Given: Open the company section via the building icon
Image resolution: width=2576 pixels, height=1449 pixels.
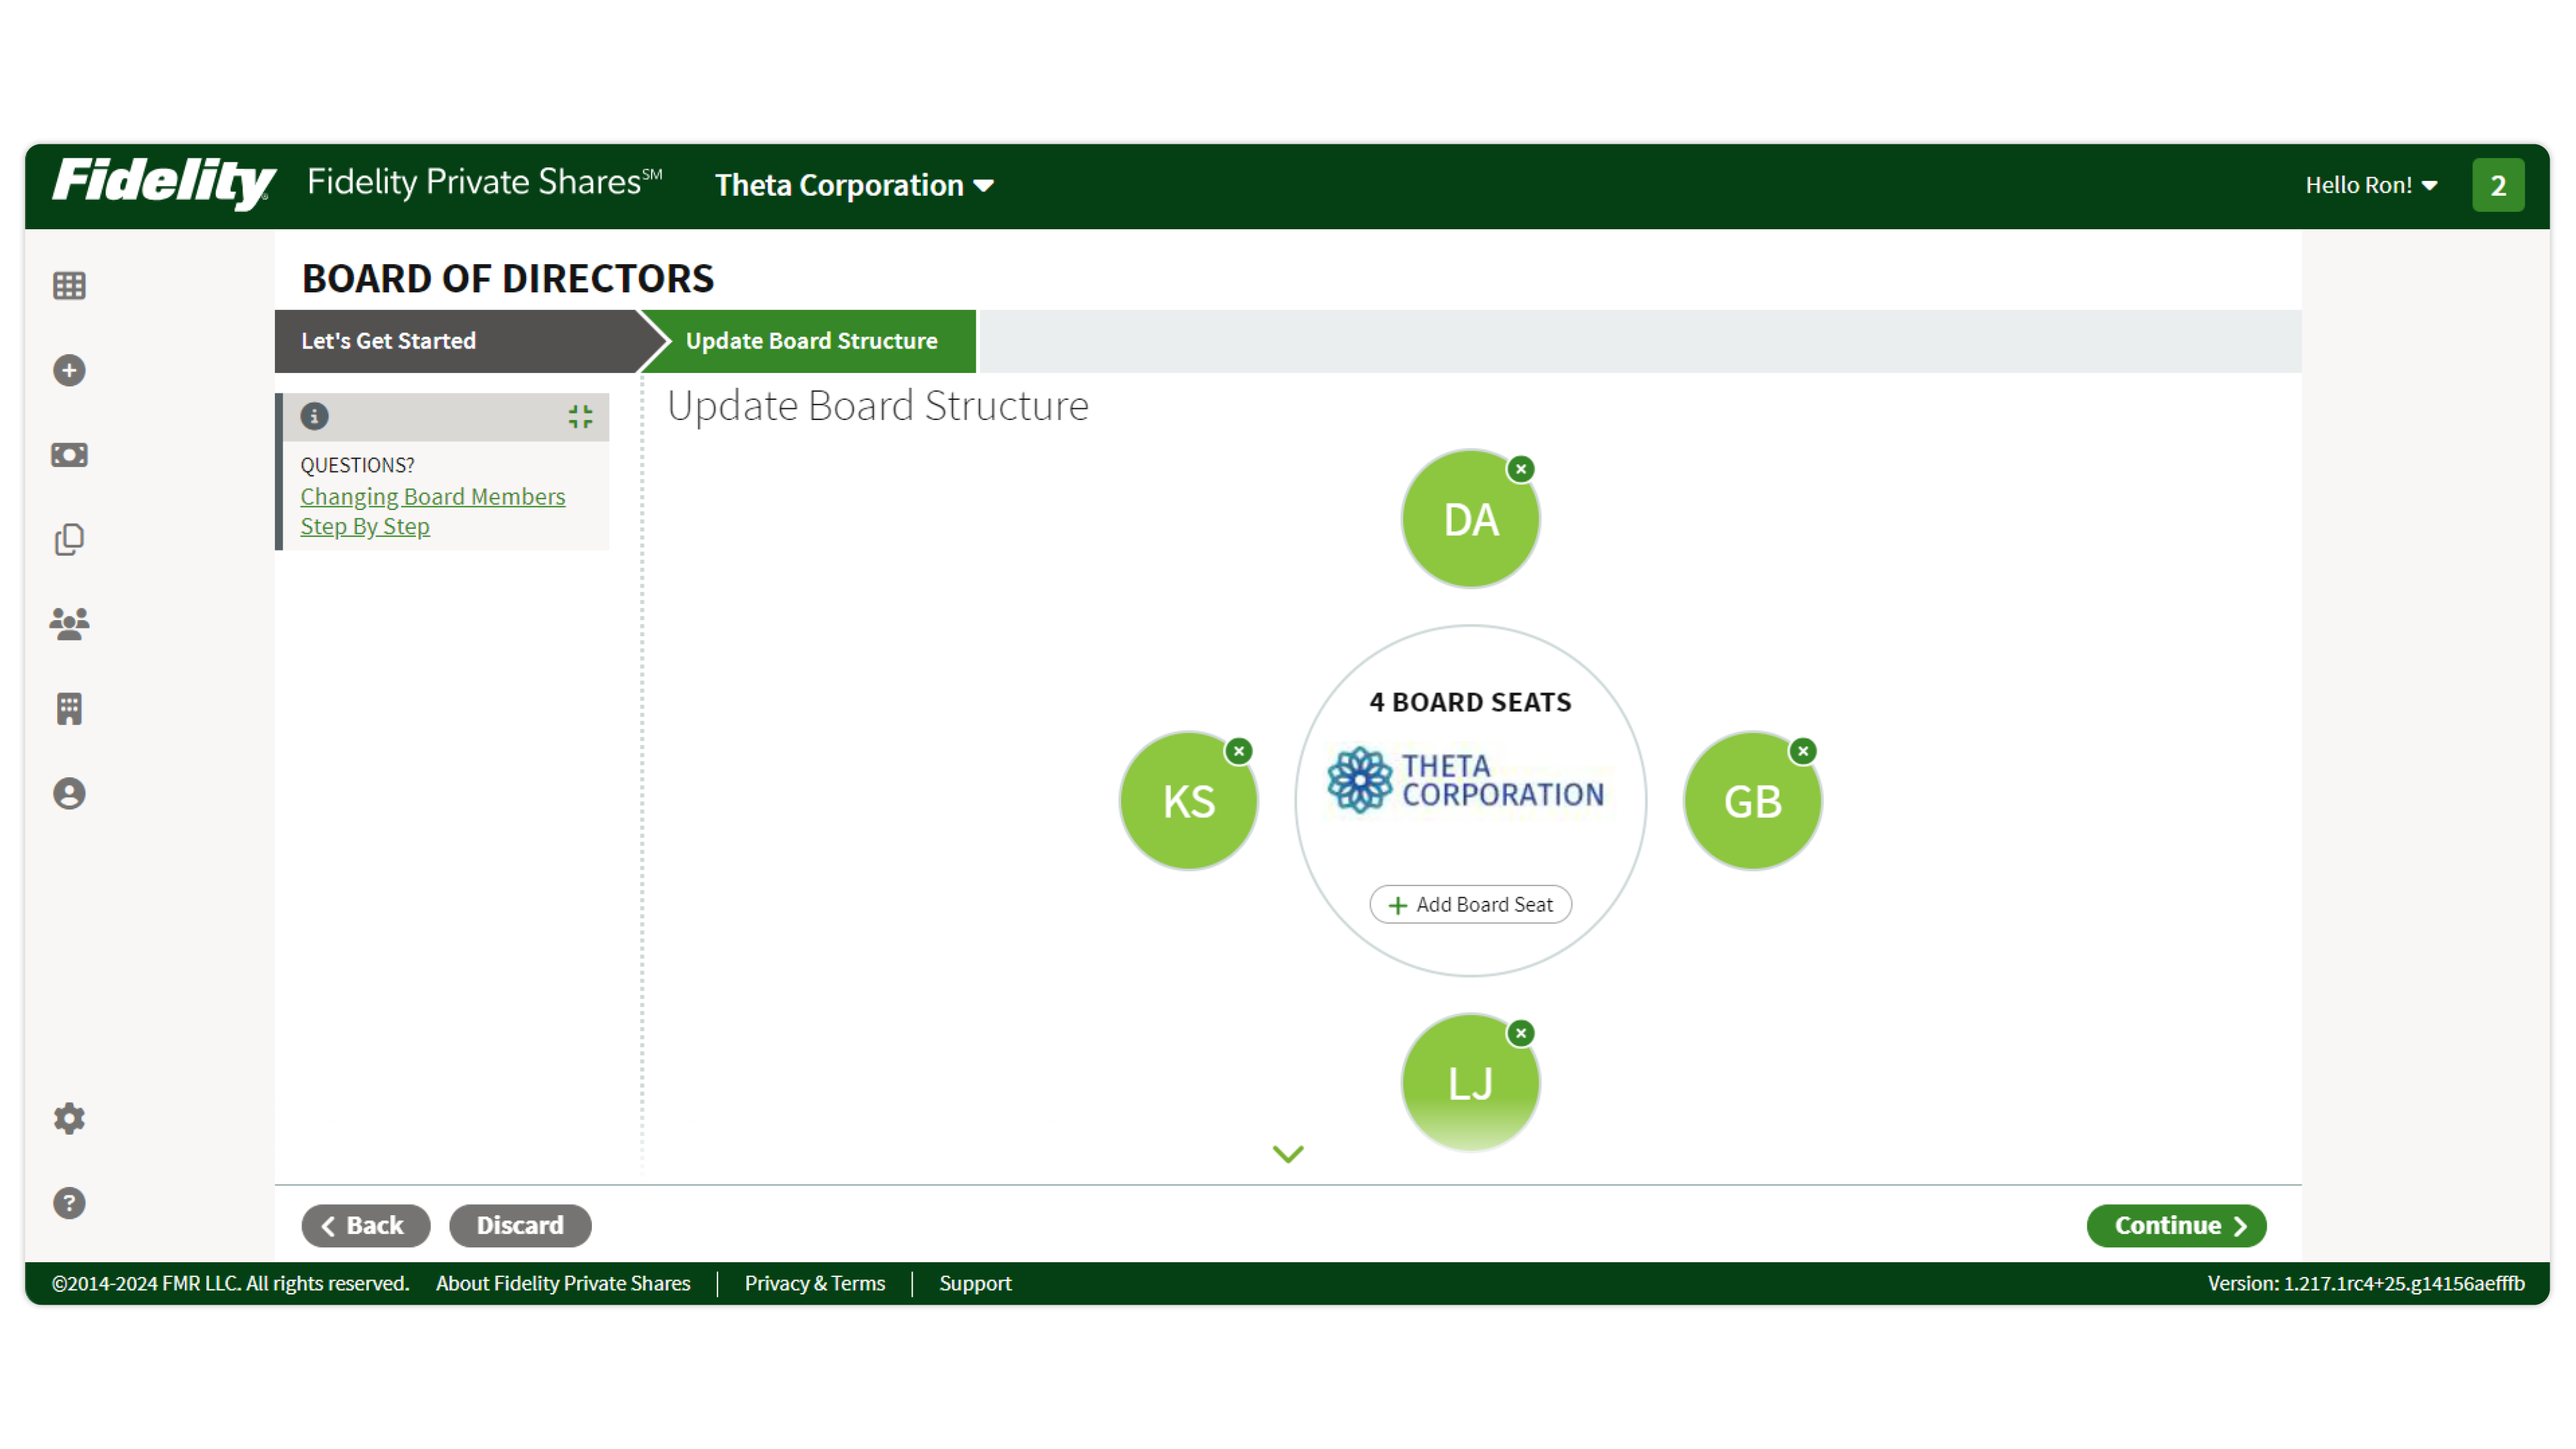Looking at the screenshot, I should pos(68,709).
